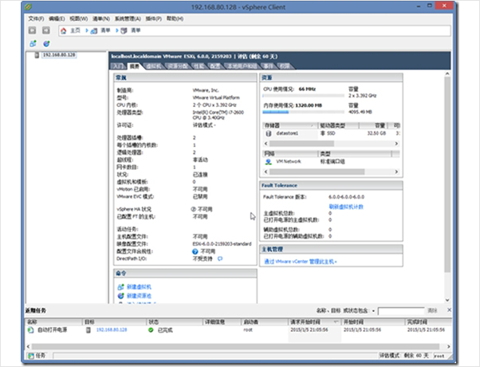Switch to the 配置 tab
This screenshot has height=367, width=480.
(x=215, y=66)
